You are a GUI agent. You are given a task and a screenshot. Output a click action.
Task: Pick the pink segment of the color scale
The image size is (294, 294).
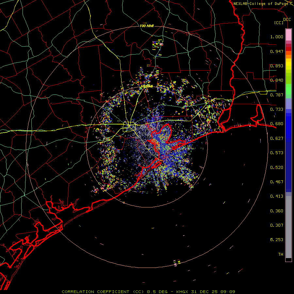tap(288, 35)
